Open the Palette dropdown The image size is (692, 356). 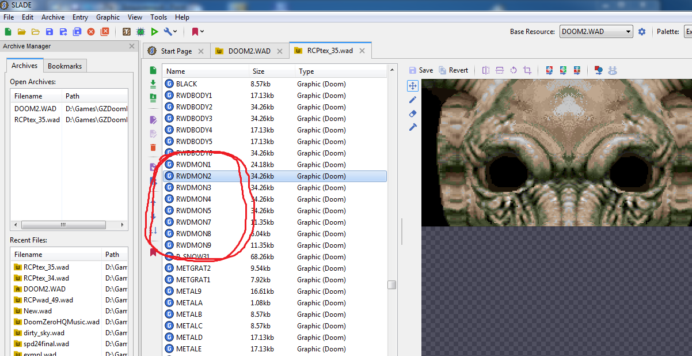687,32
